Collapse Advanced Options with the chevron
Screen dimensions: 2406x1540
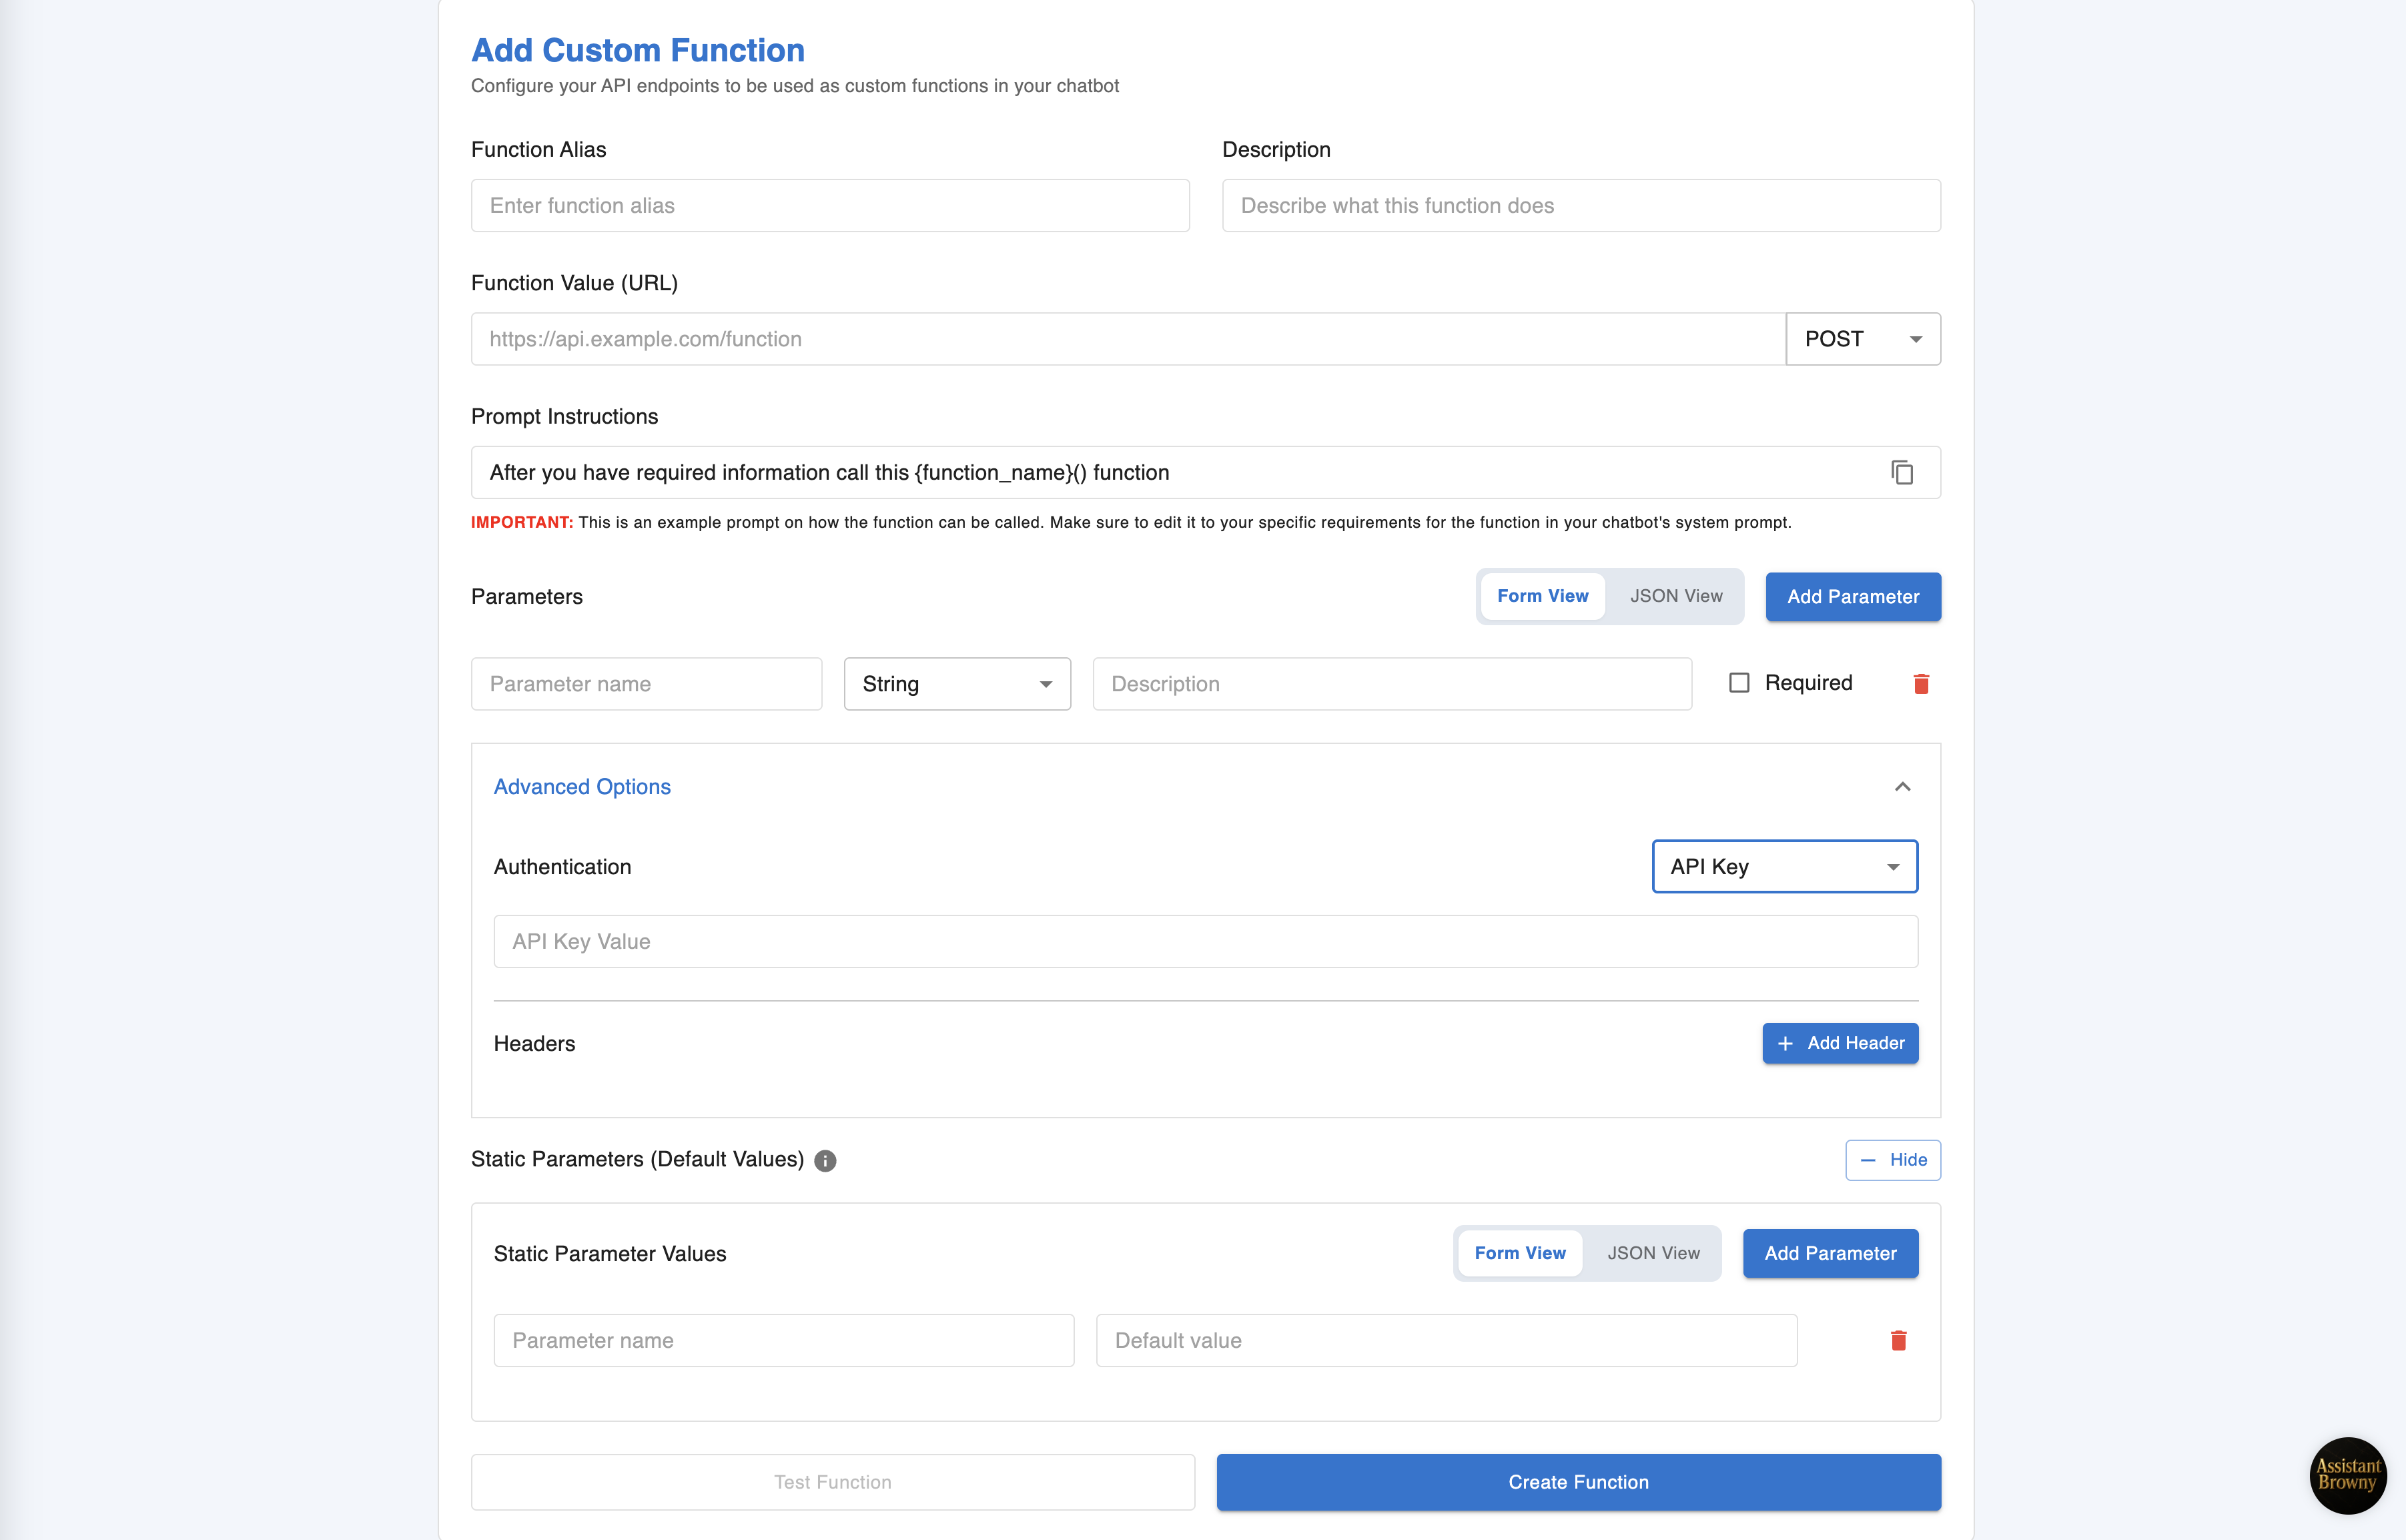[1902, 787]
